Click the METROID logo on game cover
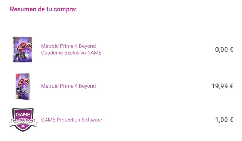Viewport: 242px width, 141px height. tap(22, 91)
